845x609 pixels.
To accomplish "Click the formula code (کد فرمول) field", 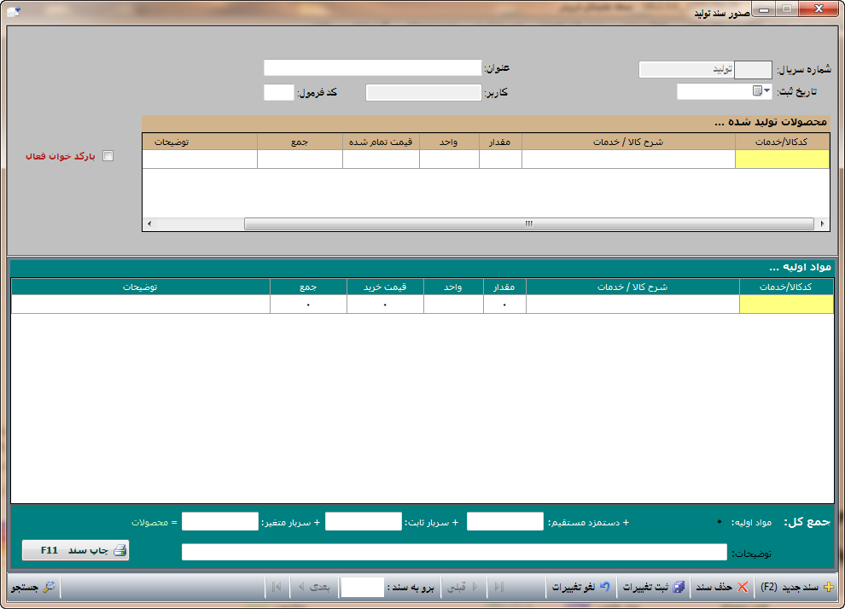I will tap(278, 92).
